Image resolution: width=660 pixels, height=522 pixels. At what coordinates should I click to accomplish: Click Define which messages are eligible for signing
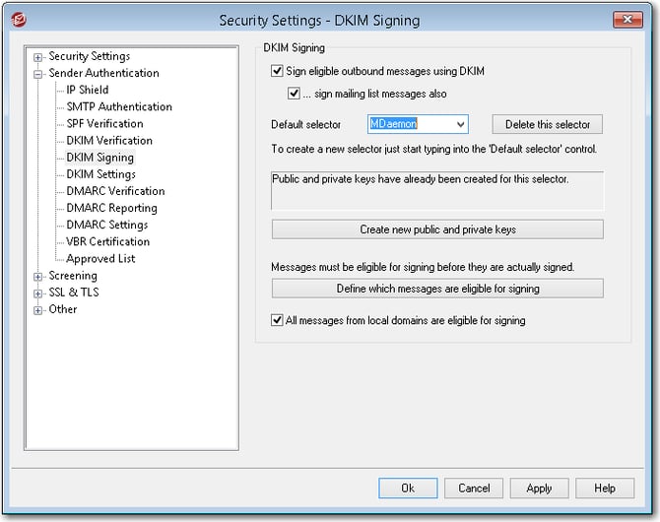(437, 289)
